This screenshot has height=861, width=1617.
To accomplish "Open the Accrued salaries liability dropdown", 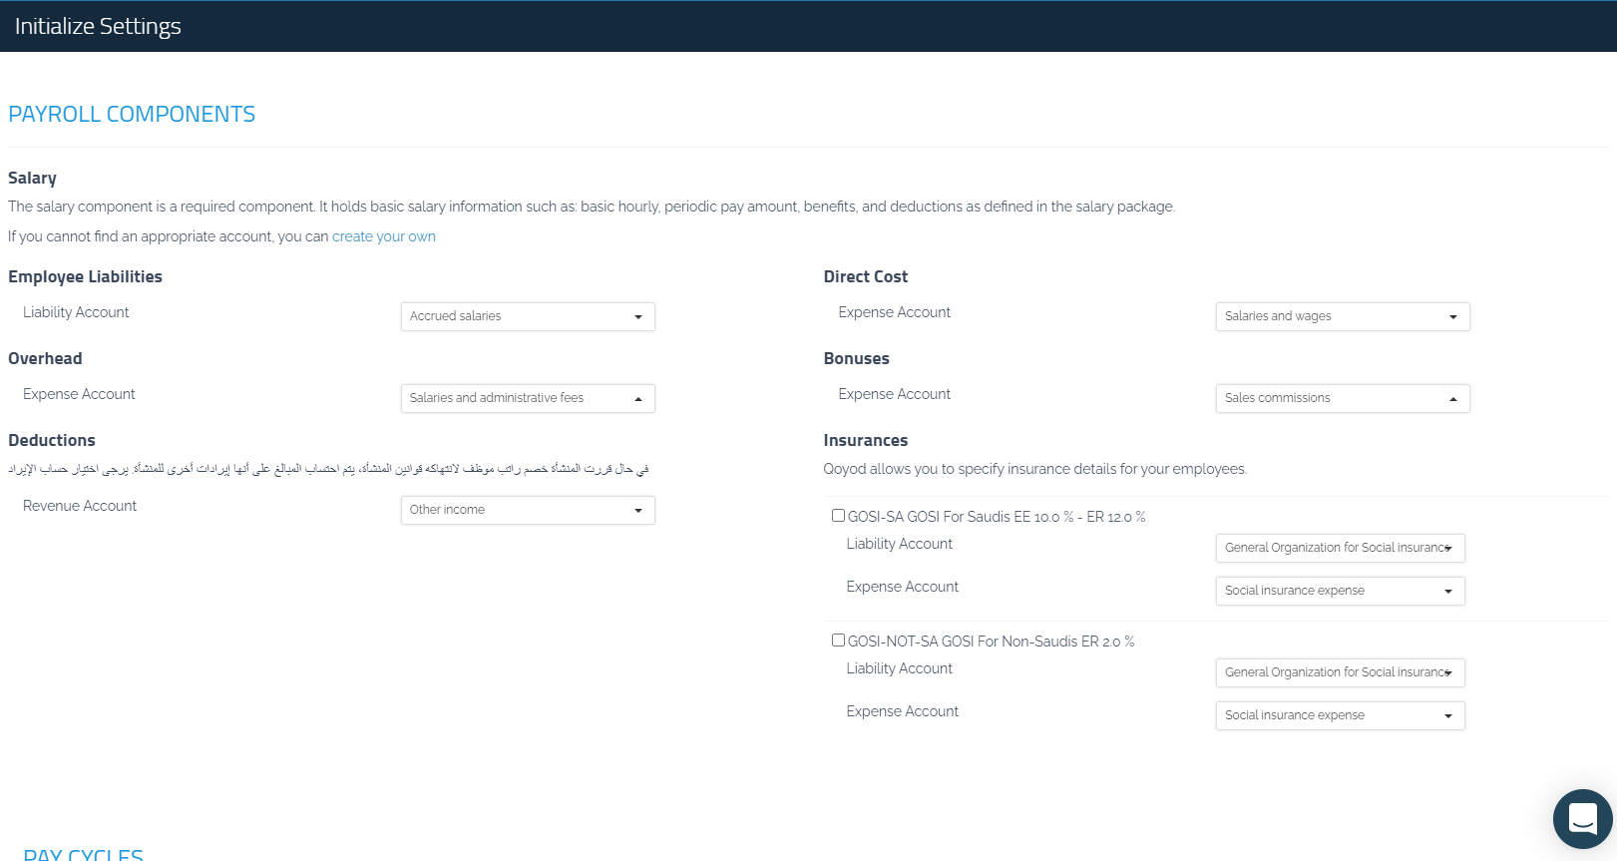I will point(527,316).
